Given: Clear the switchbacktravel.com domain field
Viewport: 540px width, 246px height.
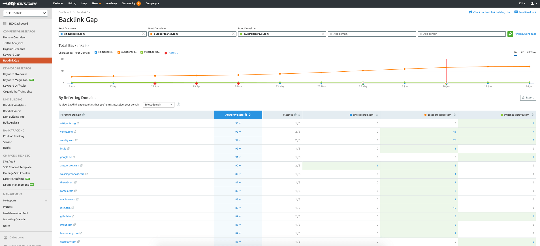Looking at the screenshot, I should pyautogui.click(x=323, y=34).
